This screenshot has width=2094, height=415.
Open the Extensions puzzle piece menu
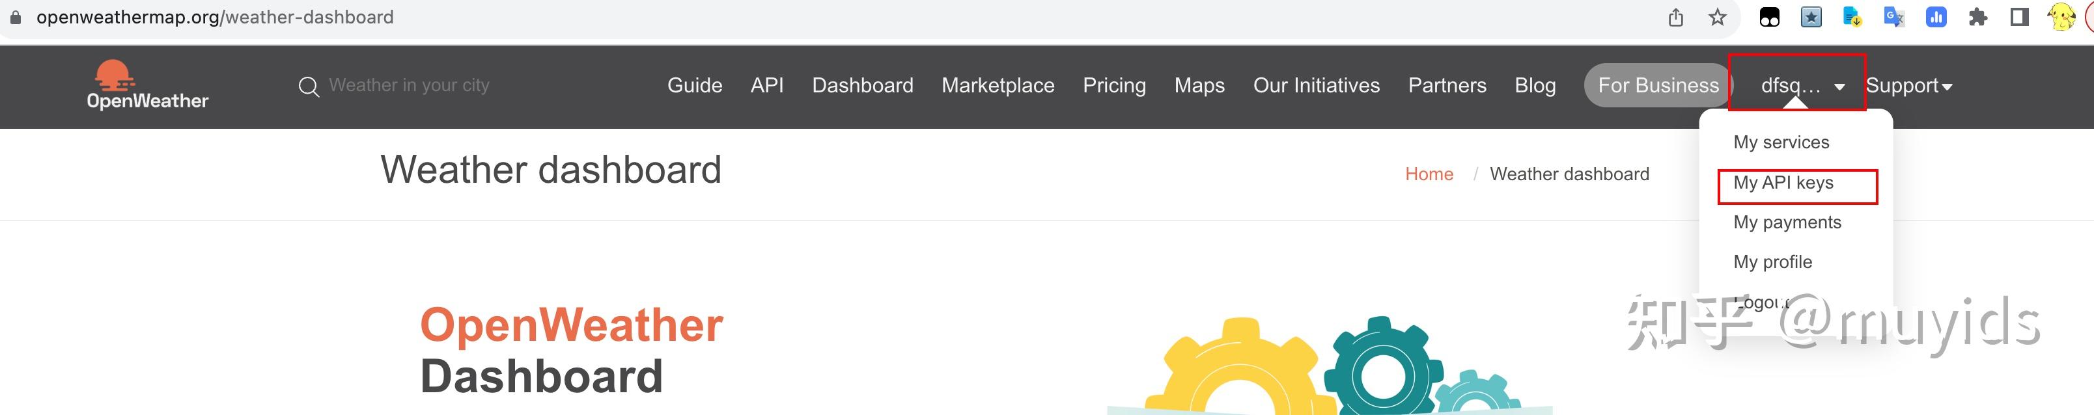click(1977, 17)
